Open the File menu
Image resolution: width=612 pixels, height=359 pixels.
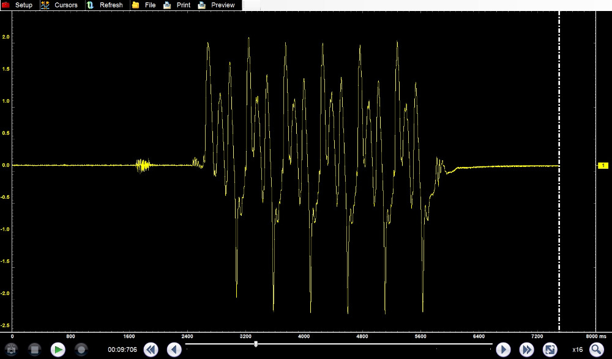click(144, 5)
